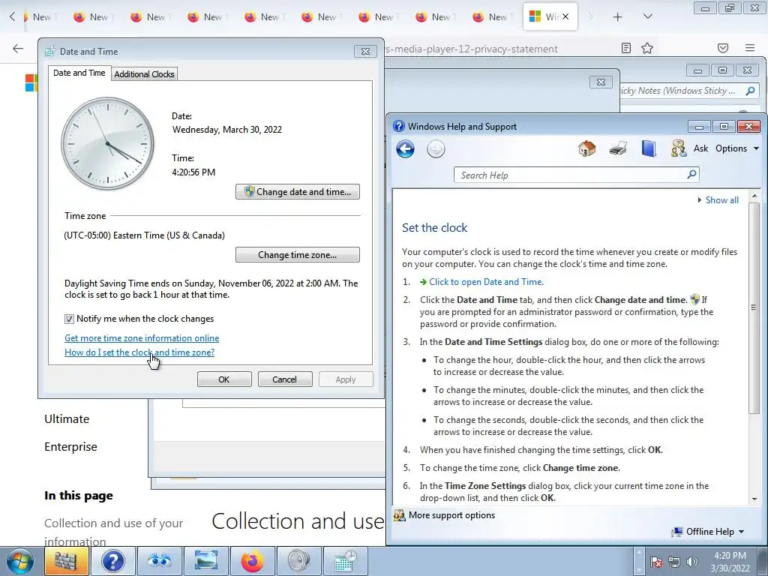Open the Firefox Pocket icon

tap(723, 48)
